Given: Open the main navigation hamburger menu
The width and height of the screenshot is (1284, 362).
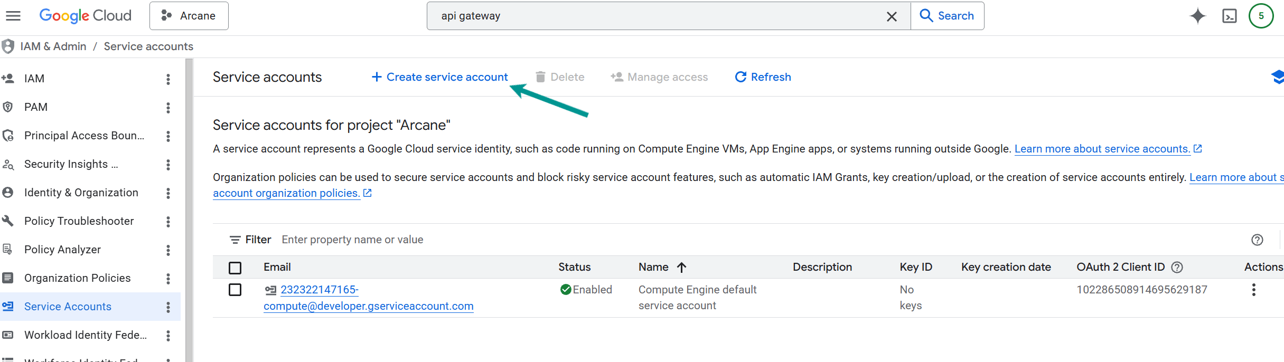Looking at the screenshot, I should [13, 16].
